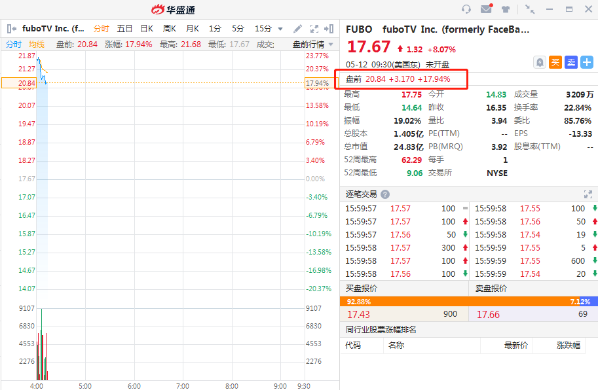Toggle the 分时 line legend
This screenshot has width=598, height=390.
(14, 44)
